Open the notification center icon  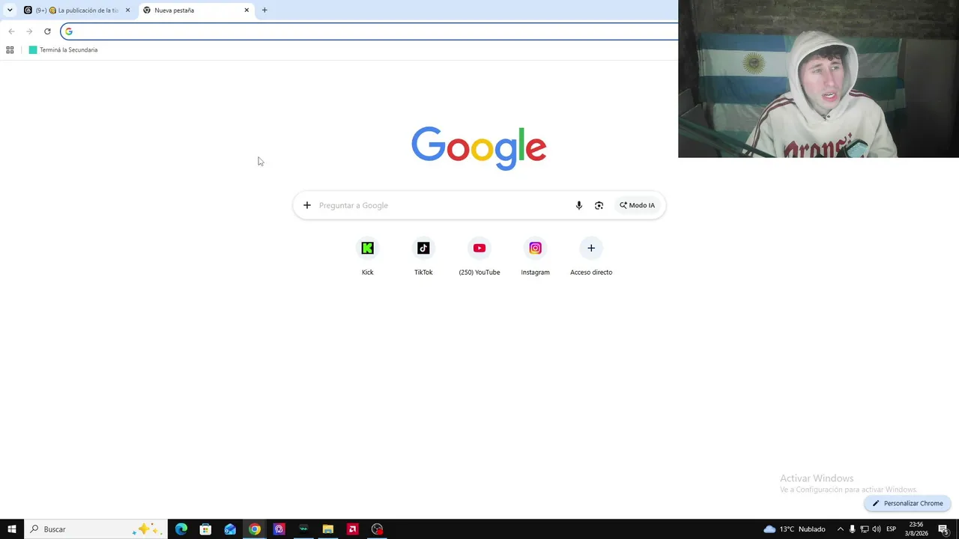[943, 529]
